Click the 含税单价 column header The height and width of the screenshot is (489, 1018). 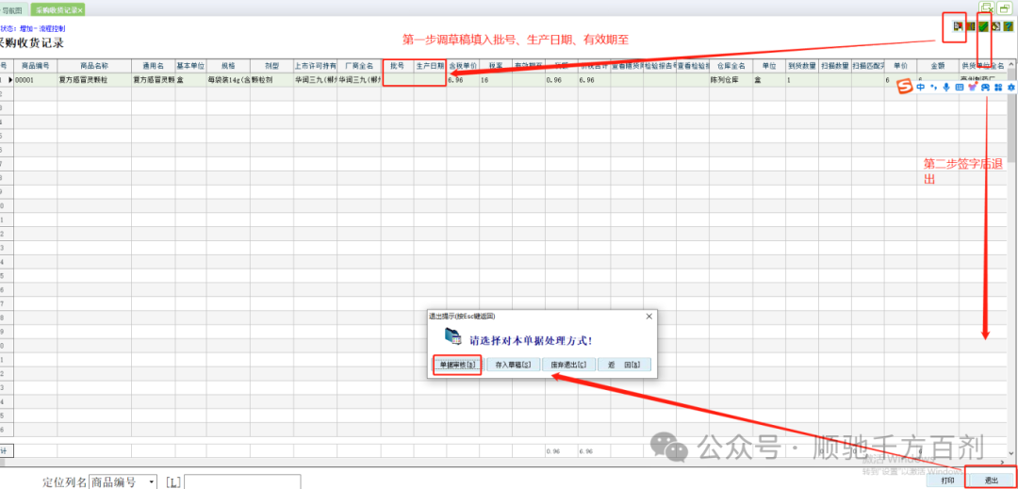tap(463, 66)
